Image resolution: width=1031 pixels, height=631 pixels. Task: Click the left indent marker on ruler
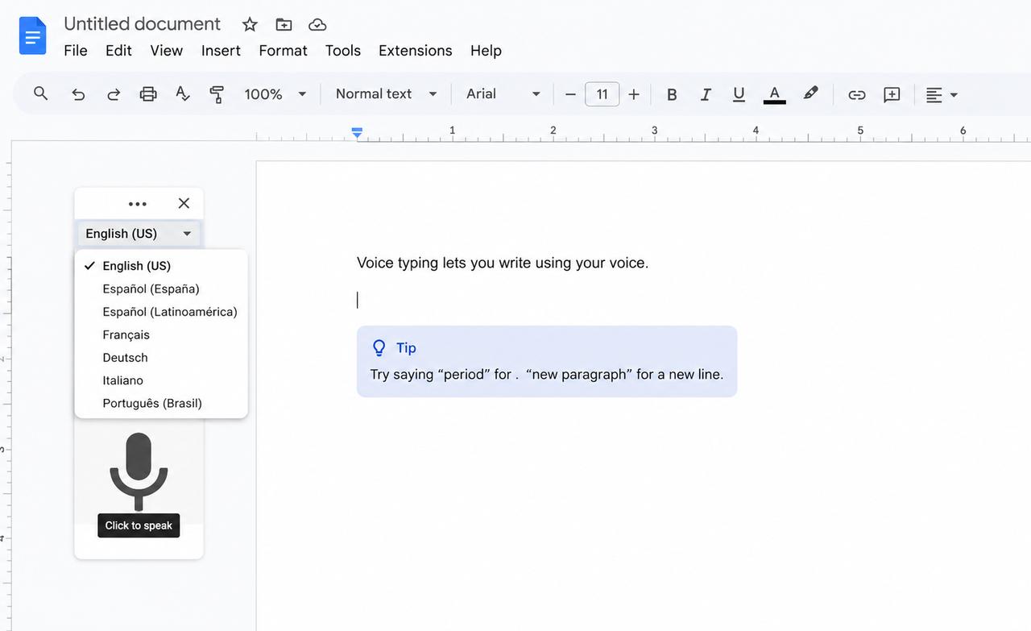(x=358, y=133)
